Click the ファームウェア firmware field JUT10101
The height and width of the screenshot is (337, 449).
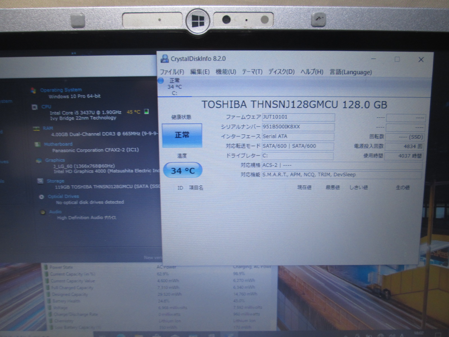298,117
